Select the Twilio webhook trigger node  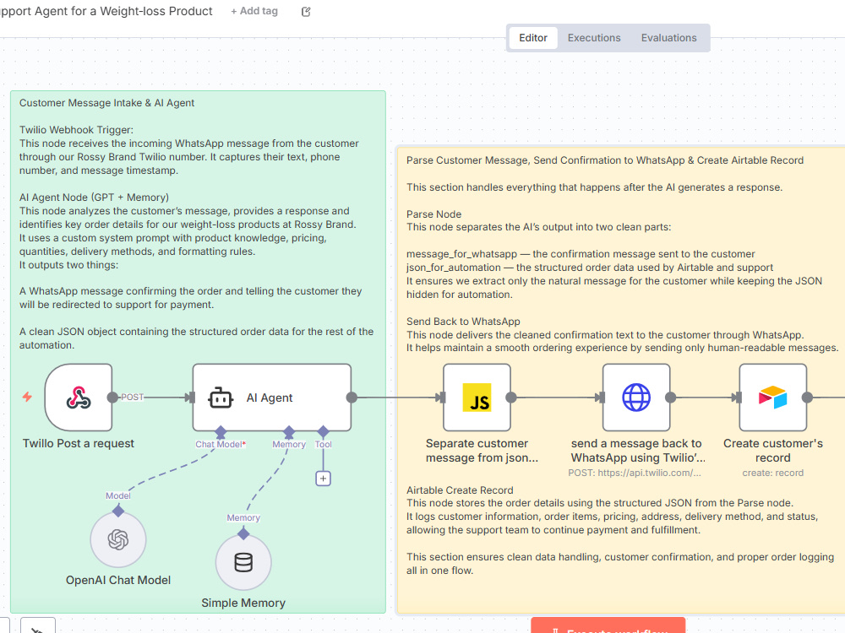tap(79, 398)
